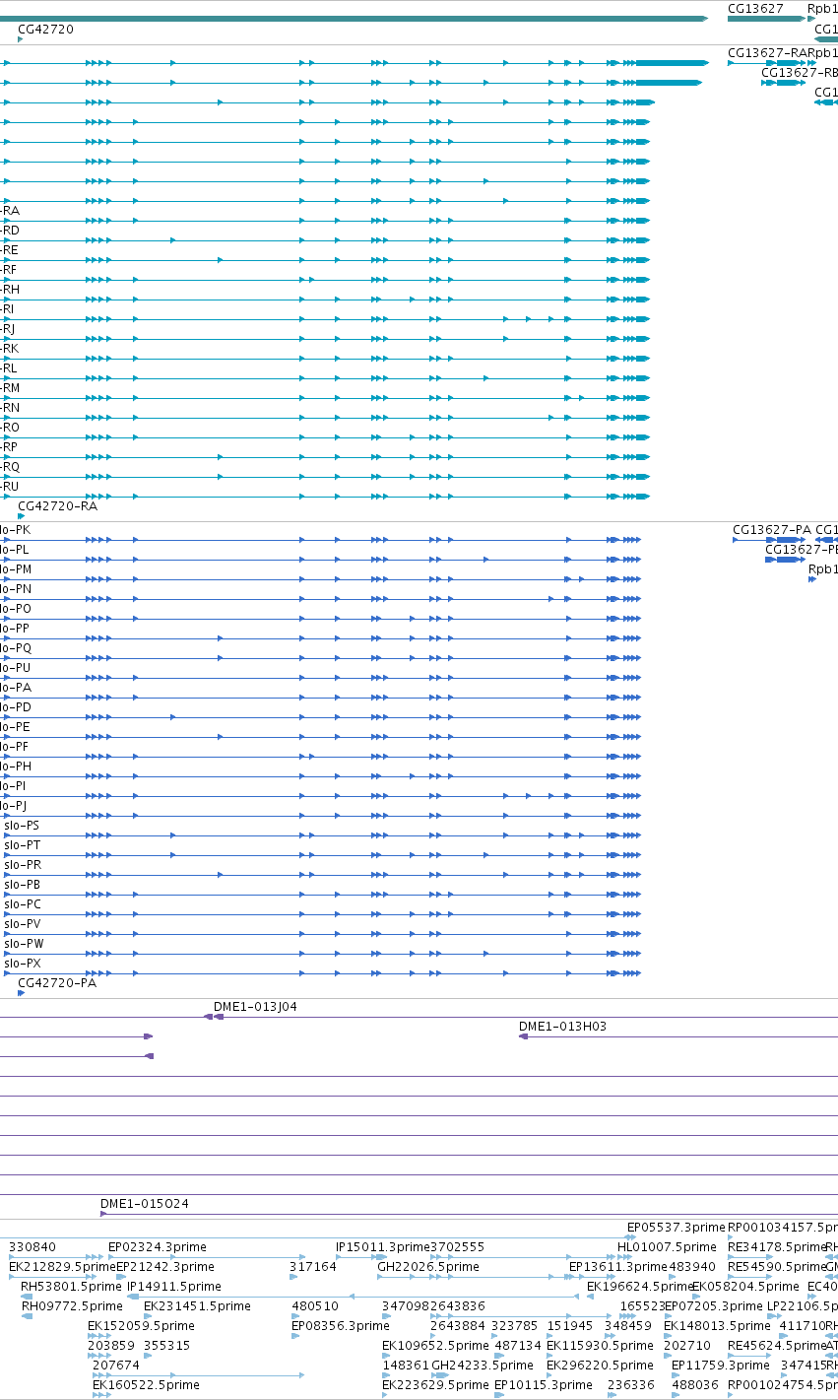Select EST label 236336
This screenshot has height=1400, width=838.
pos(631,1385)
